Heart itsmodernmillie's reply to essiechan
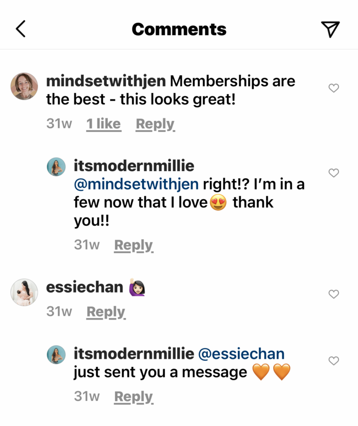The image size is (358, 426). point(334,361)
